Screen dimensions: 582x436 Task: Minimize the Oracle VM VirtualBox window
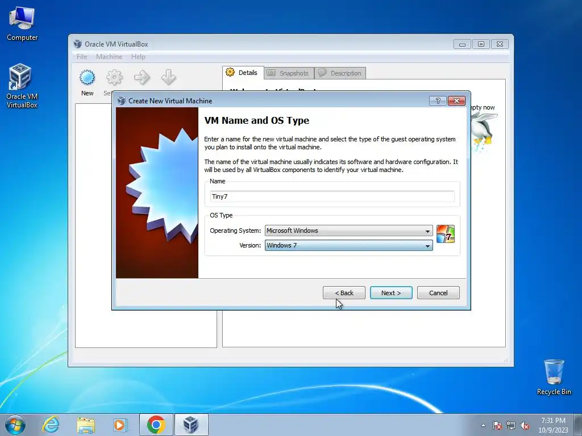(x=462, y=44)
